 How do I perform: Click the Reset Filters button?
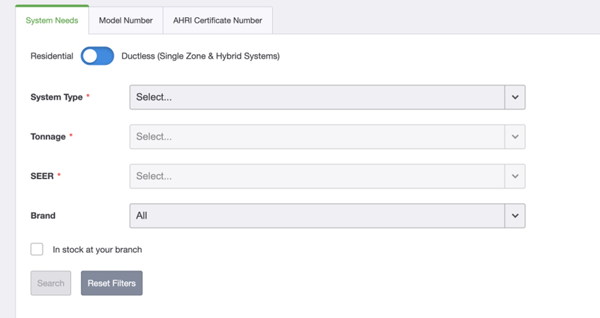pyautogui.click(x=112, y=283)
